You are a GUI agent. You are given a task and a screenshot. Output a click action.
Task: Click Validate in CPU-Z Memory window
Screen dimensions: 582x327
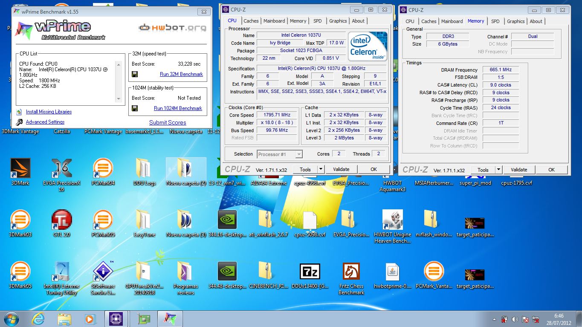(519, 170)
